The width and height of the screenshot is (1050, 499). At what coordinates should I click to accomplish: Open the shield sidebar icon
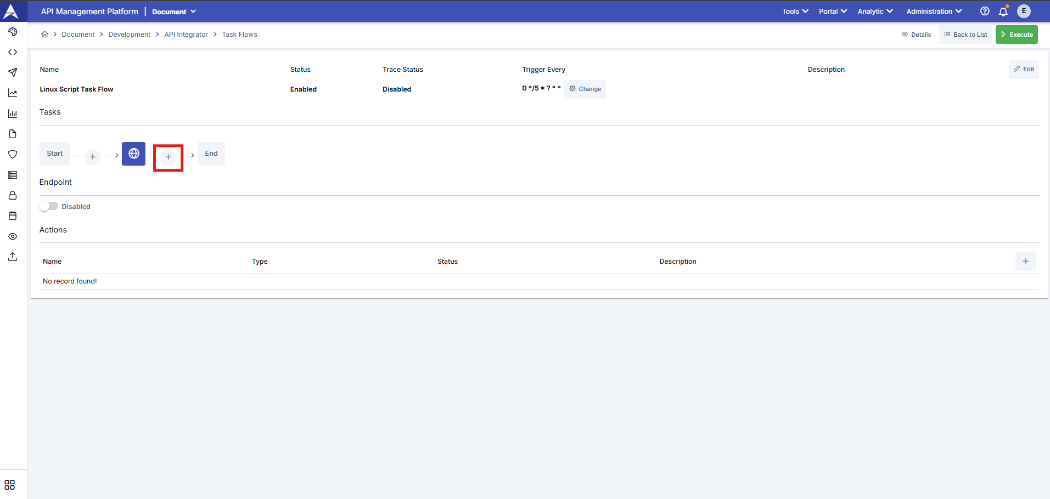13,154
